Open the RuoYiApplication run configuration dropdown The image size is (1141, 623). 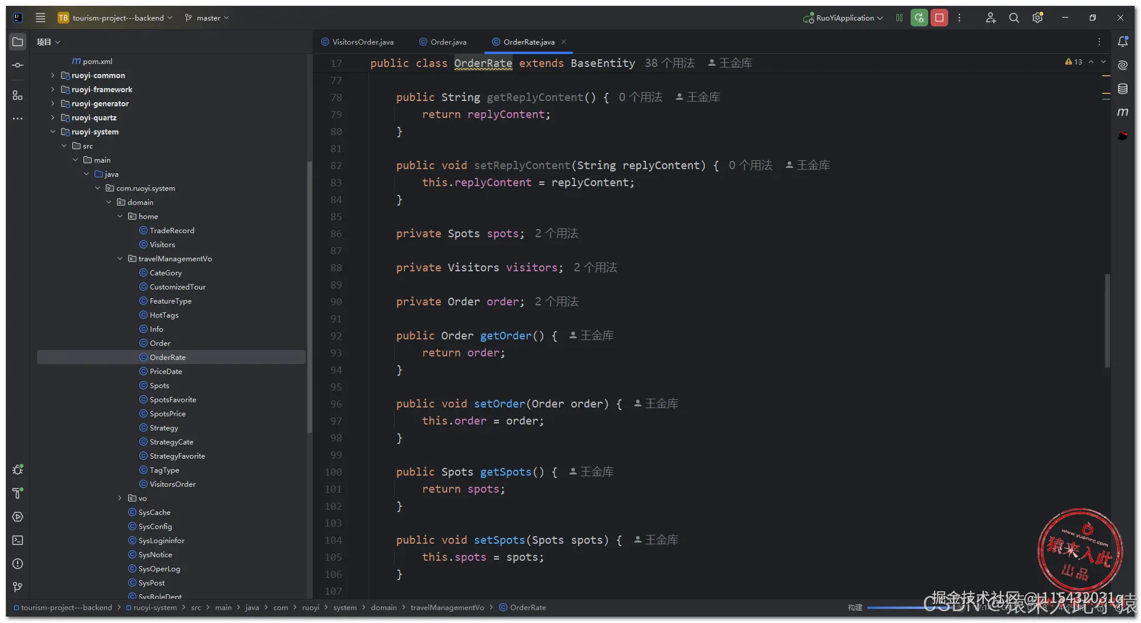pos(843,18)
